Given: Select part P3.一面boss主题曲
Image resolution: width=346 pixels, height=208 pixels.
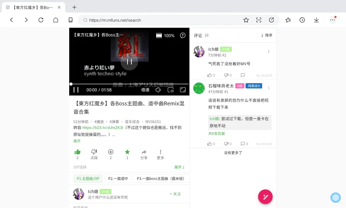Looking at the screenshot, I should [160, 179].
